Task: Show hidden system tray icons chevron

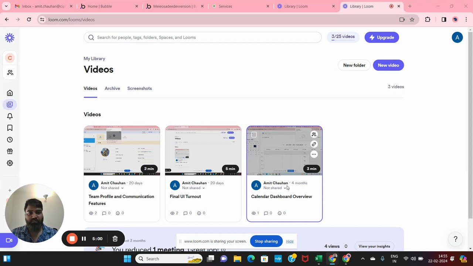Action: pos(363,259)
